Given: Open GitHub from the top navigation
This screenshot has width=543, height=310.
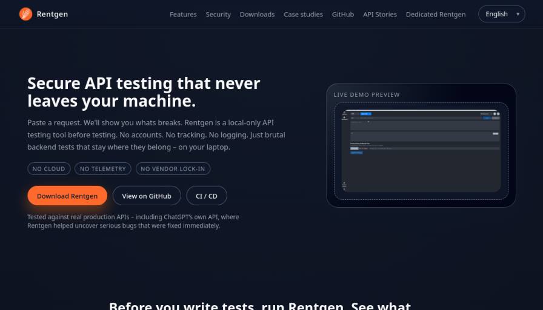Looking at the screenshot, I should tap(343, 15).
